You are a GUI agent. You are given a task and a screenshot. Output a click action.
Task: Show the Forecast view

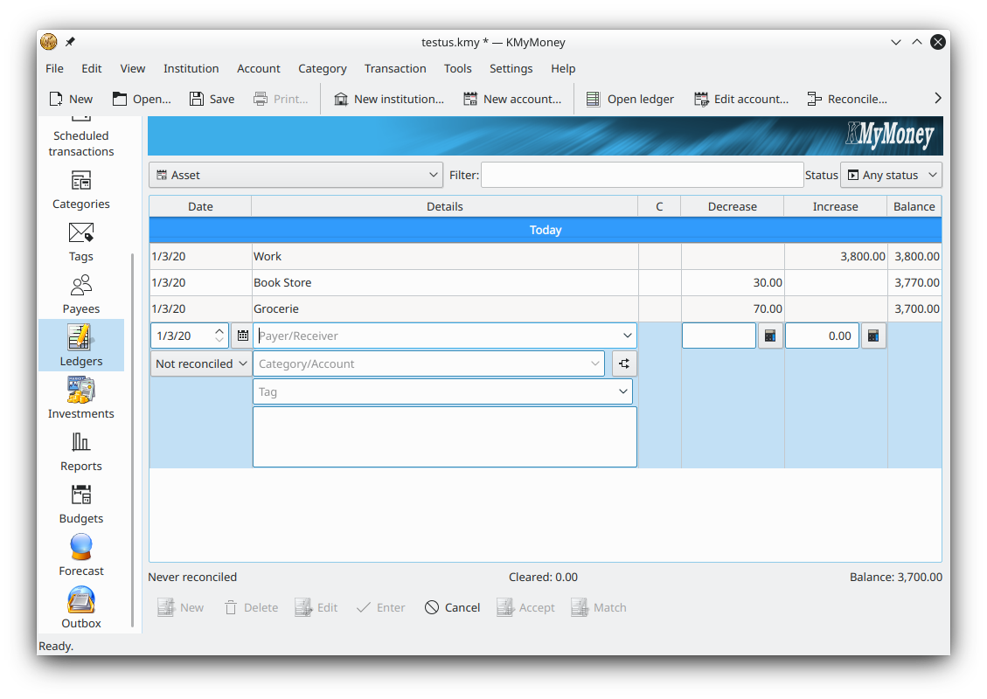[80, 556]
